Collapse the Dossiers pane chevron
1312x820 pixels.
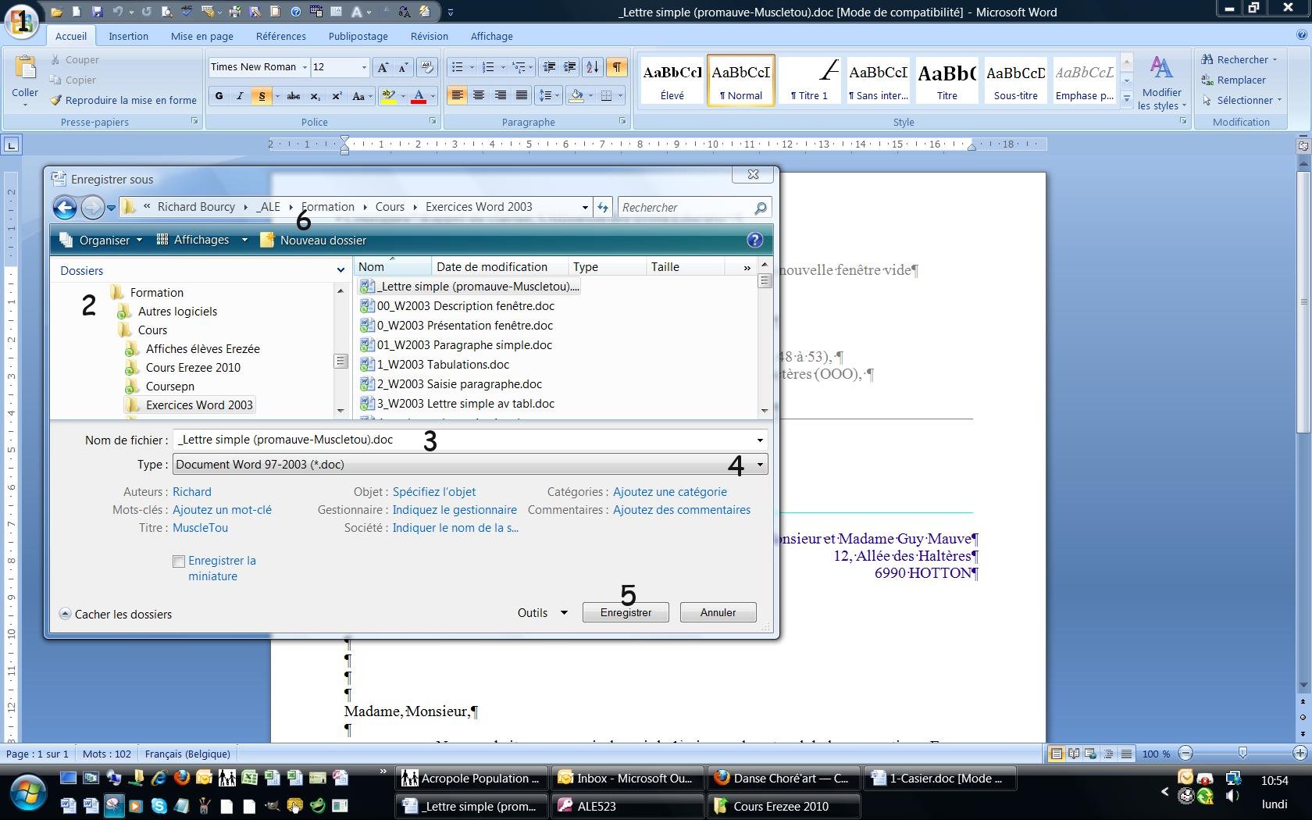(x=340, y=270)
